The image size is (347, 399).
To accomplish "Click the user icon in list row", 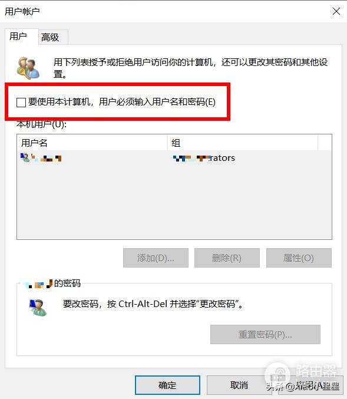I will tap(25, 157).
